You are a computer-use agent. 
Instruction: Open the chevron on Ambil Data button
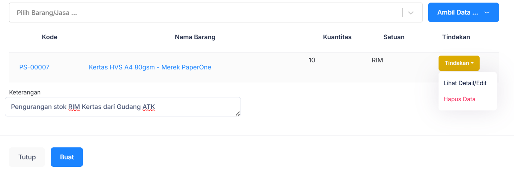[487, 12]
